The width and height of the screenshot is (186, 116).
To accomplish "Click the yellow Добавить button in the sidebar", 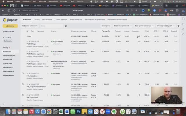I will click(10, 26).
